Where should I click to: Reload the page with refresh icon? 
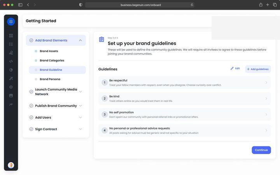click(192, 5)
